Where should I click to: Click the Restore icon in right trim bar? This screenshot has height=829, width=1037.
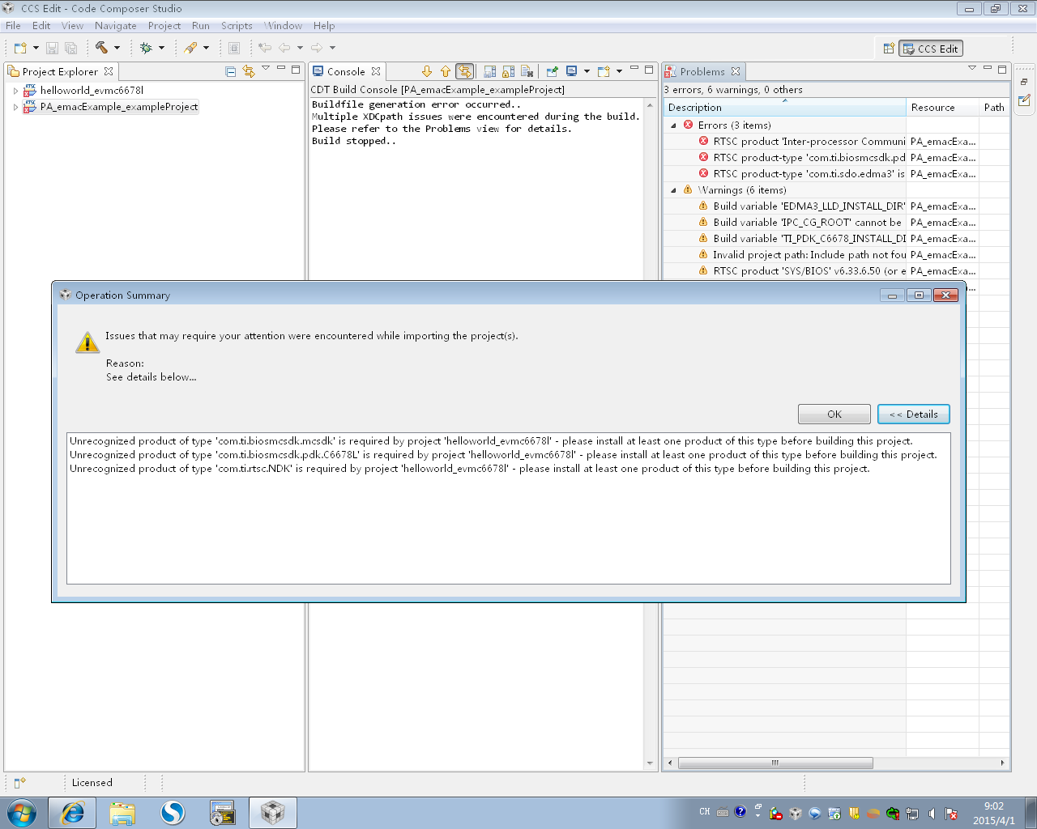pos(1024,82)
